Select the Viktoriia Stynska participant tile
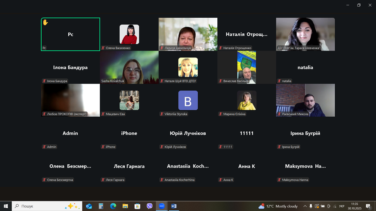Image resolution: width=376 pixels, height=211 pixels. point(188,100)
